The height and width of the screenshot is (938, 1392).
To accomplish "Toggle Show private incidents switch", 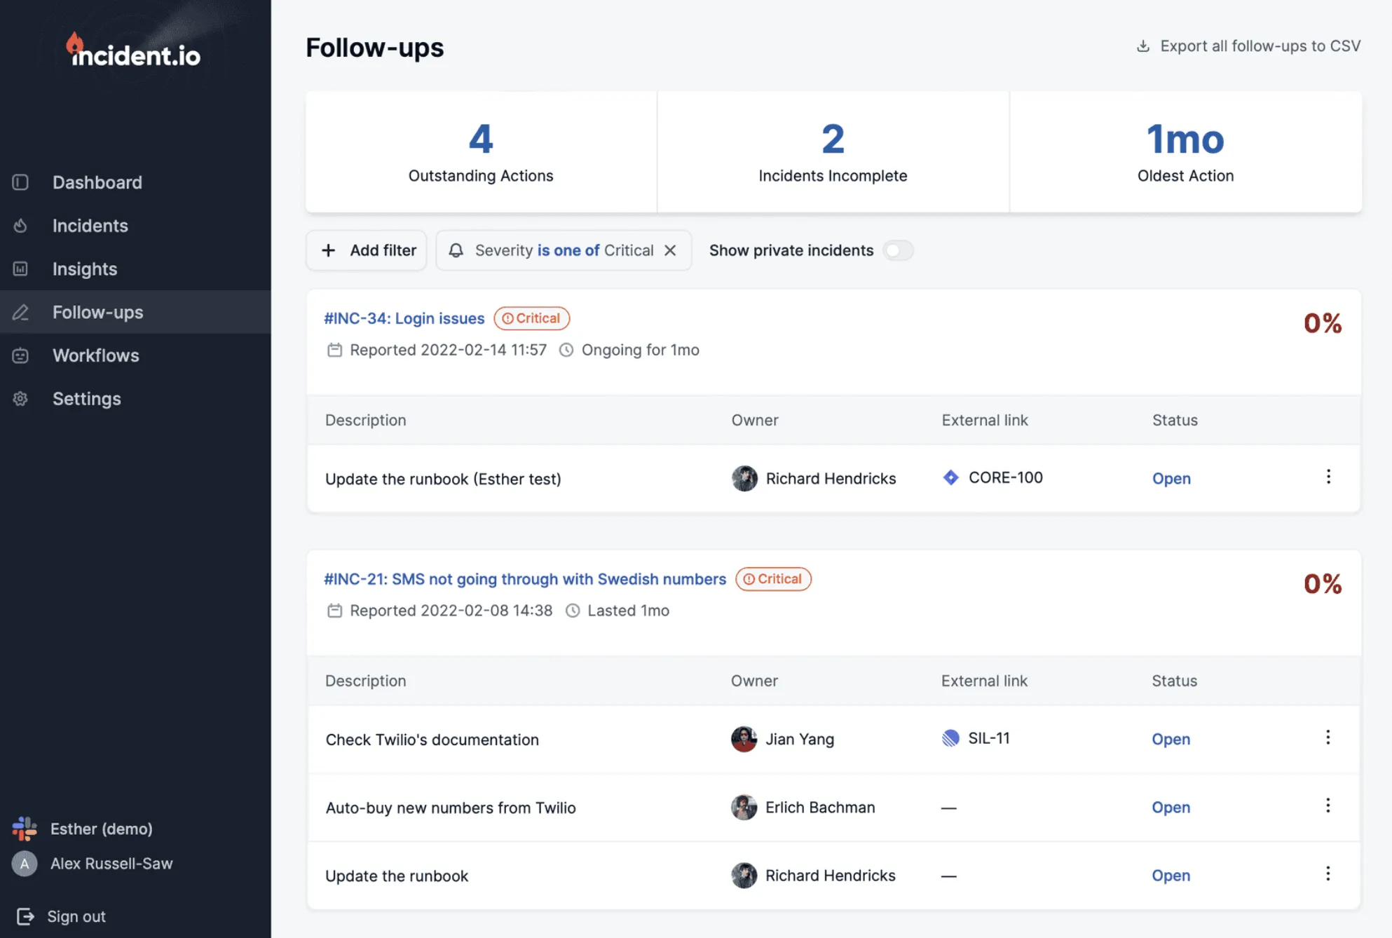I will pos(898,250).
